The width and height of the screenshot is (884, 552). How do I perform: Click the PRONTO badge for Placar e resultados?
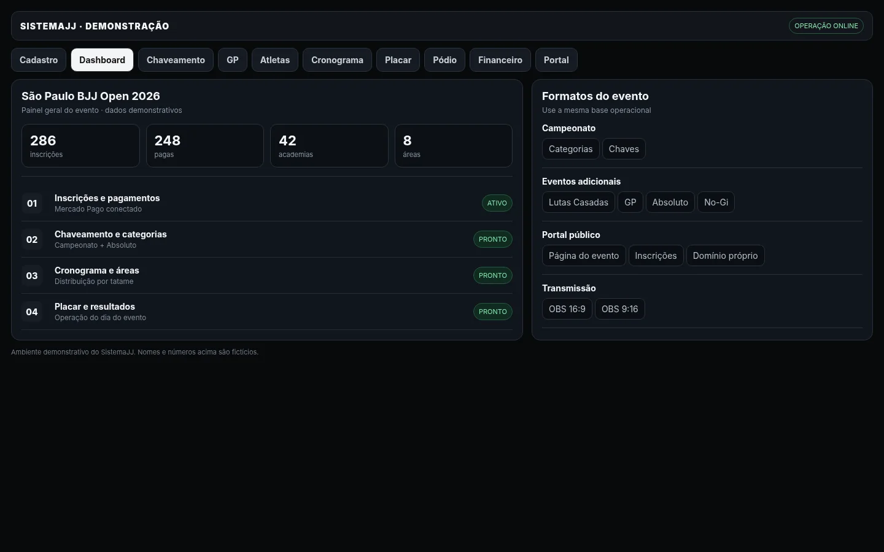493,312
